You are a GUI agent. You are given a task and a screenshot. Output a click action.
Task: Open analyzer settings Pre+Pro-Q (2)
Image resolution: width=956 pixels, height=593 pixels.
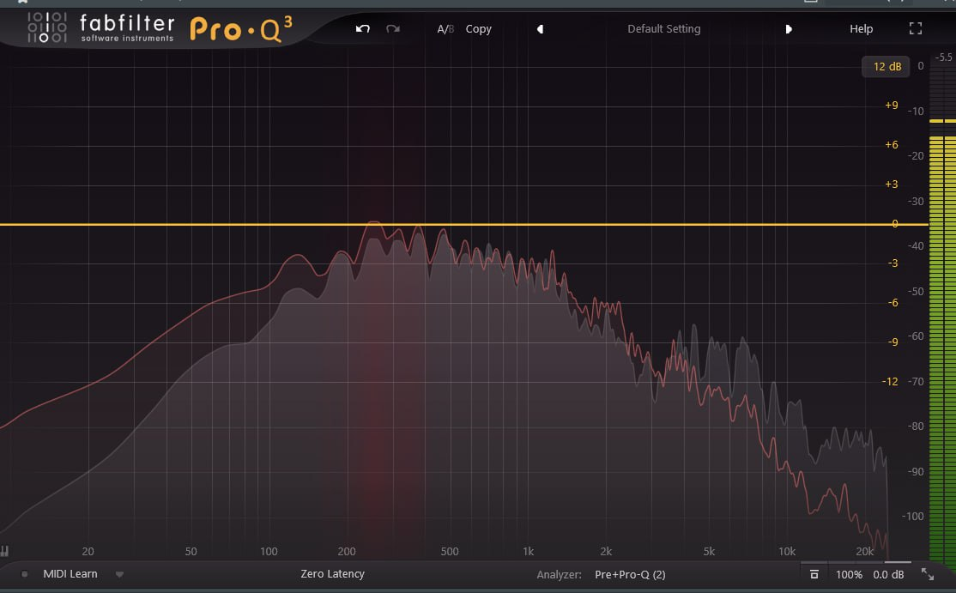click(x=630, y=574)
